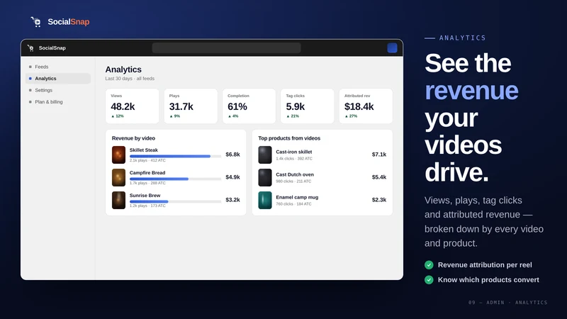Click the Analytics page title
The image size is (567, 319).
[x=123, y=69]
